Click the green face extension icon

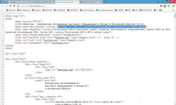tap(165, 6)
